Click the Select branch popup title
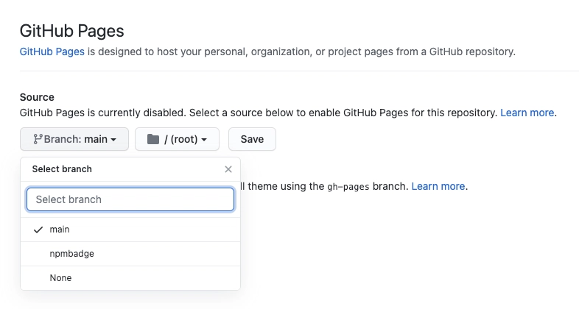The image size is (579, 309). point(62,169)
